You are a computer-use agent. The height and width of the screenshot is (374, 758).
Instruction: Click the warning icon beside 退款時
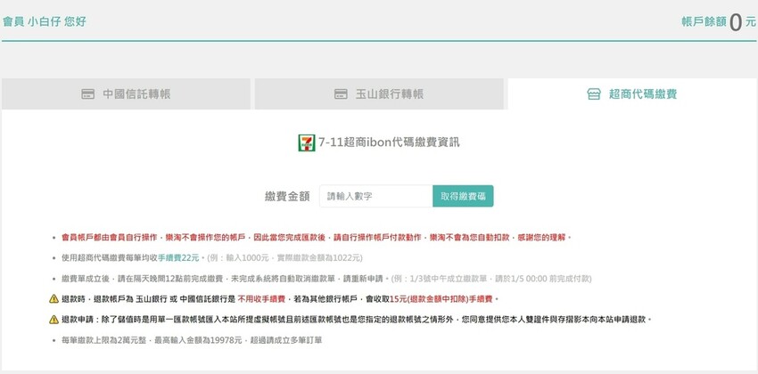pyautogui.click(x=54, y=298)
